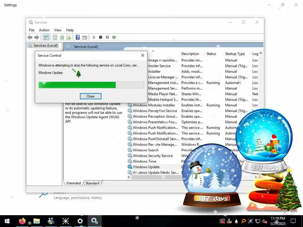This screenshot has width=303, height=227.
Task: Sort by the Log column header
Action: pos(255,54)
